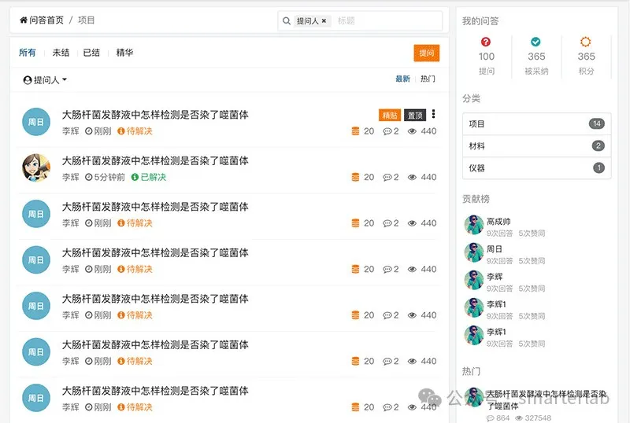Click the green 已解决 status label
The height and width of the screenshot is (423, 630).
[x=153, y=177]
